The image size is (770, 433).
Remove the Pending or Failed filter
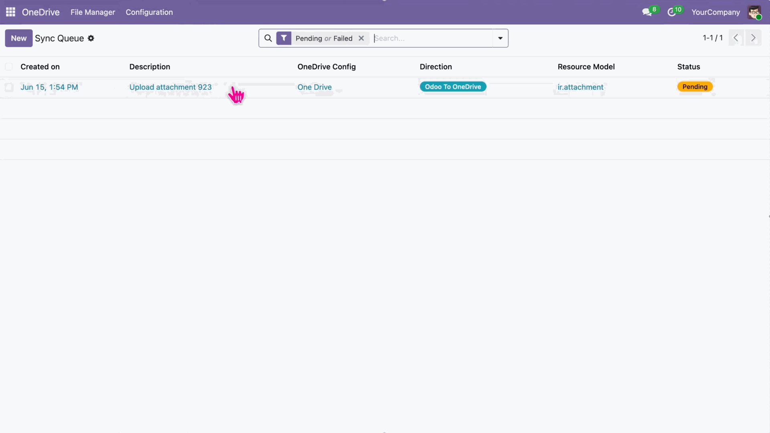[x=361, y=38]
